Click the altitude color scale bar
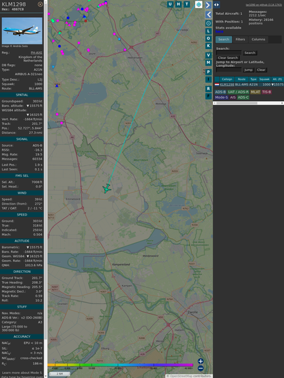Viewport: 284px width, 378px height. tap(120, 365)
